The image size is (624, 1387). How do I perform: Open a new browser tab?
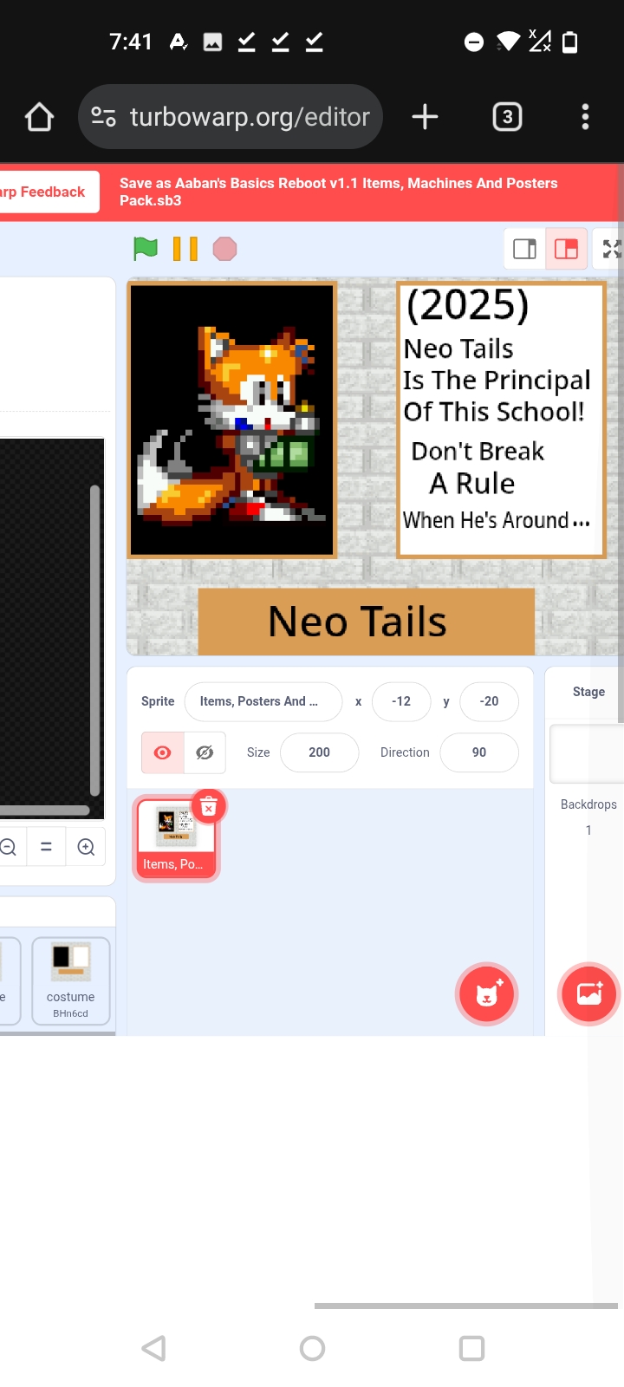point(425,117)
